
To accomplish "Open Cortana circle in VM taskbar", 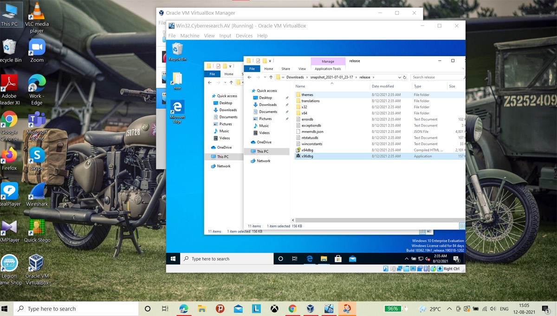I will click(x=281, y=259).
